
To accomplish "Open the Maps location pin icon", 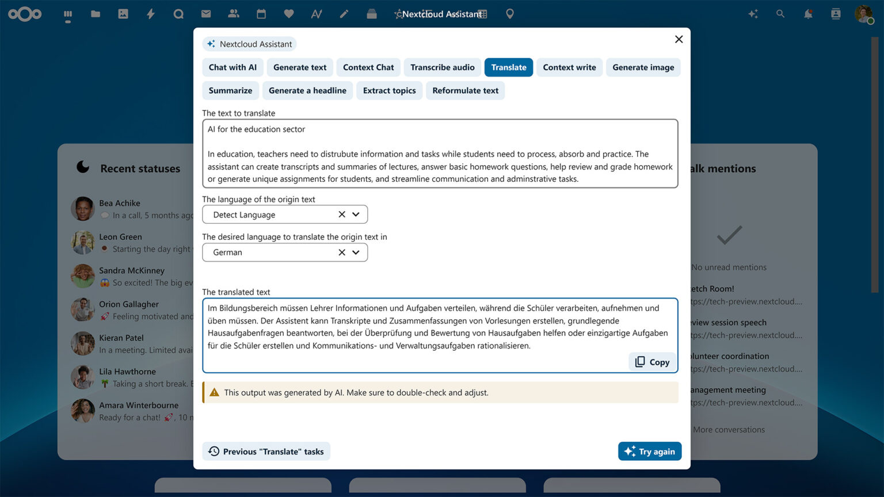I will (510, 14).
